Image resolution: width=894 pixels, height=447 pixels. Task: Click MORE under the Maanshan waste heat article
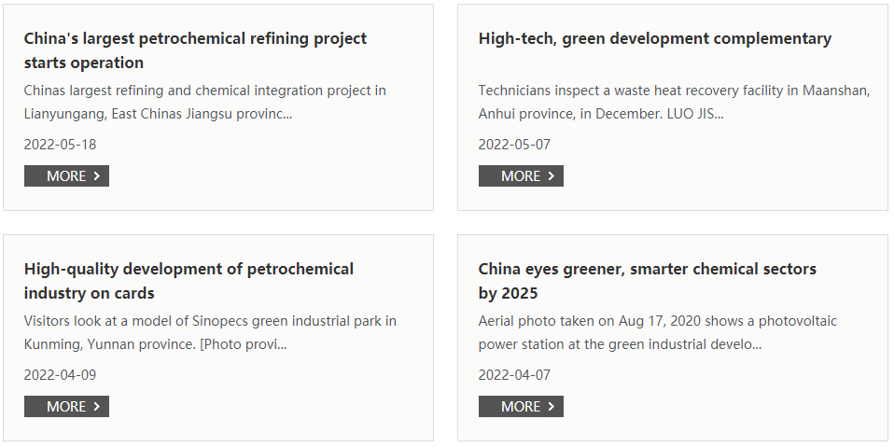point(521,176)
